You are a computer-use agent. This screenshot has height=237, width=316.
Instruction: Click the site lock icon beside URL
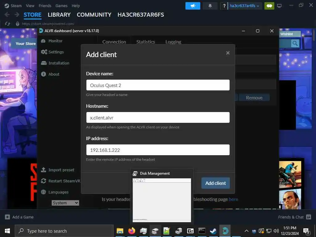pos(18,24)
